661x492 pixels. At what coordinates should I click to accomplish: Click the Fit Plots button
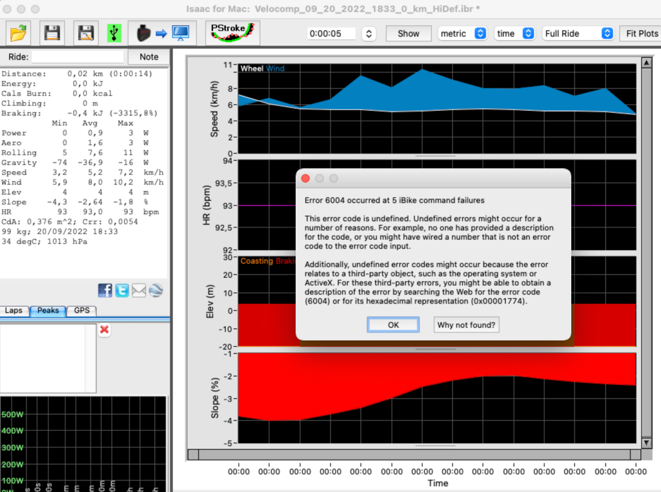(641, 34)
